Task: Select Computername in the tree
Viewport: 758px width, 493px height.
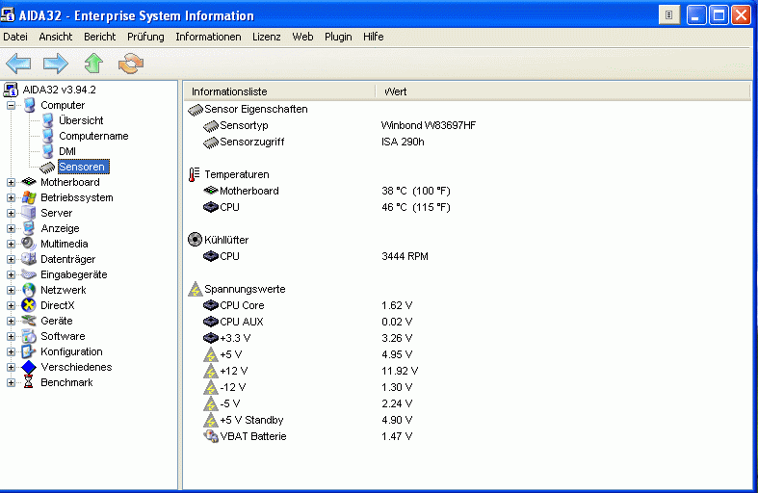Action: 93,136
